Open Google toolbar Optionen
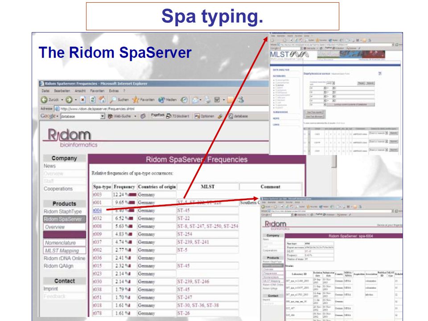The width and height of the screenshot is (428, 321). (x=204, y=116)
